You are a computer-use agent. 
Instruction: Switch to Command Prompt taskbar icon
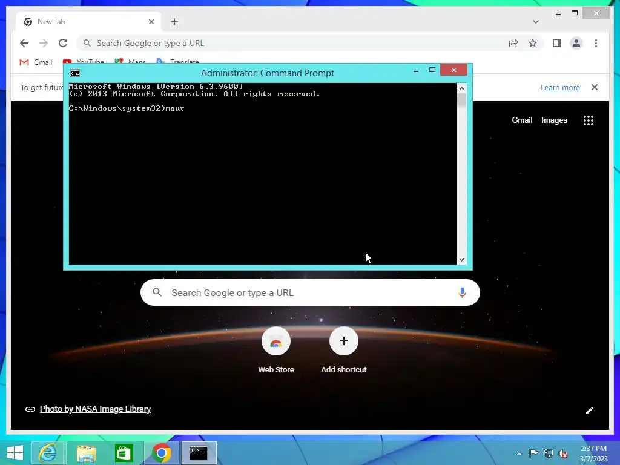pos(199,453)
